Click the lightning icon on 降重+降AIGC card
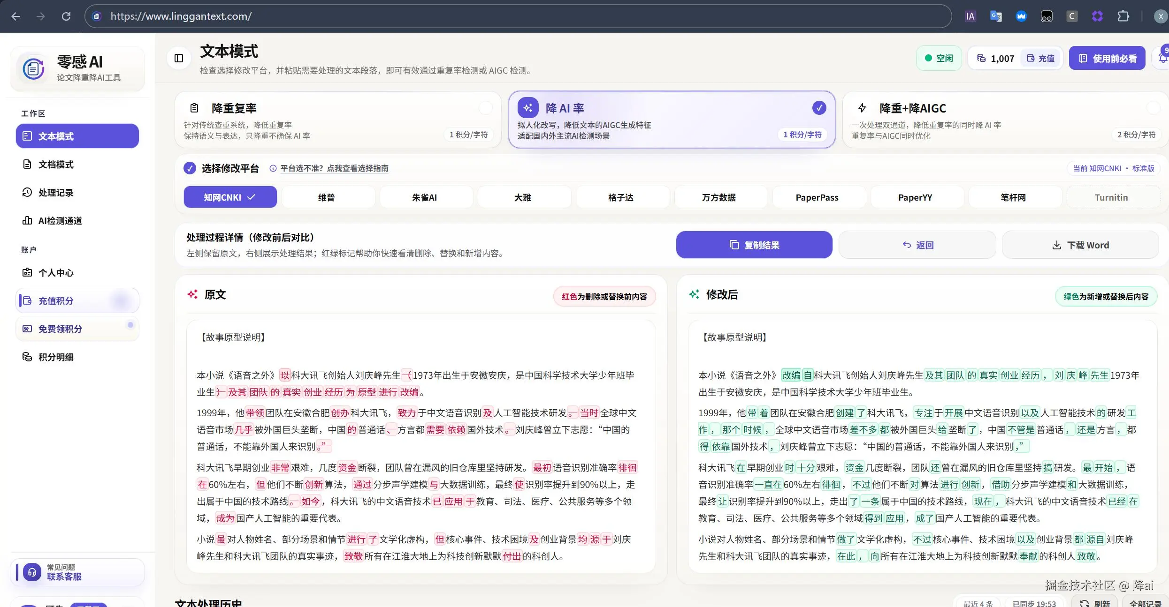Screen dimensions: 1169x607 point(862,108)
